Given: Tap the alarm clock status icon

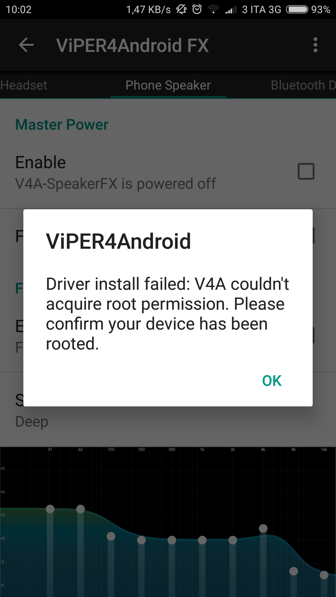Looking at the screenshot, I should pos(197,9).
